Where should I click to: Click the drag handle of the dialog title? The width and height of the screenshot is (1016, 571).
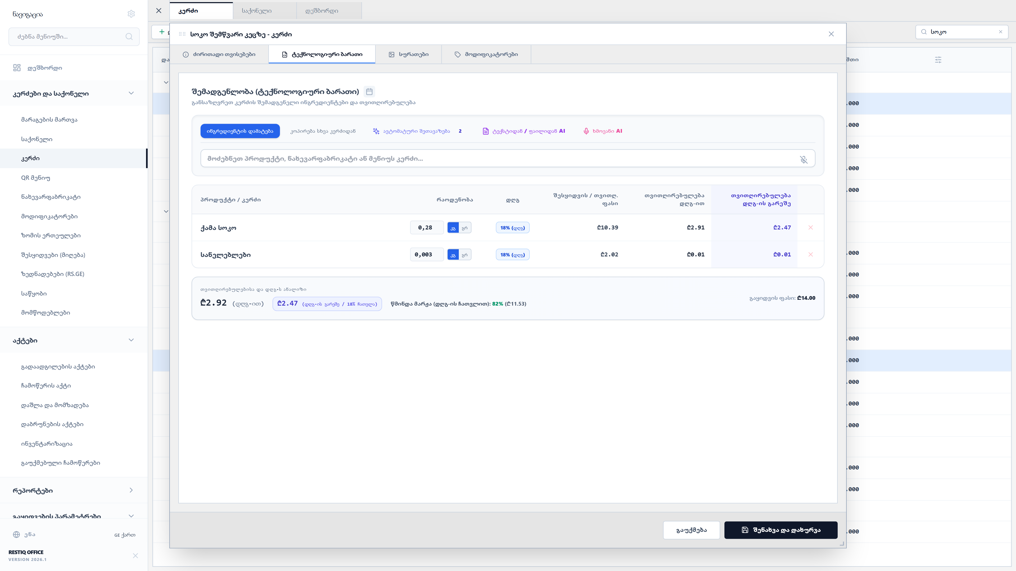[x=182, y=34]
